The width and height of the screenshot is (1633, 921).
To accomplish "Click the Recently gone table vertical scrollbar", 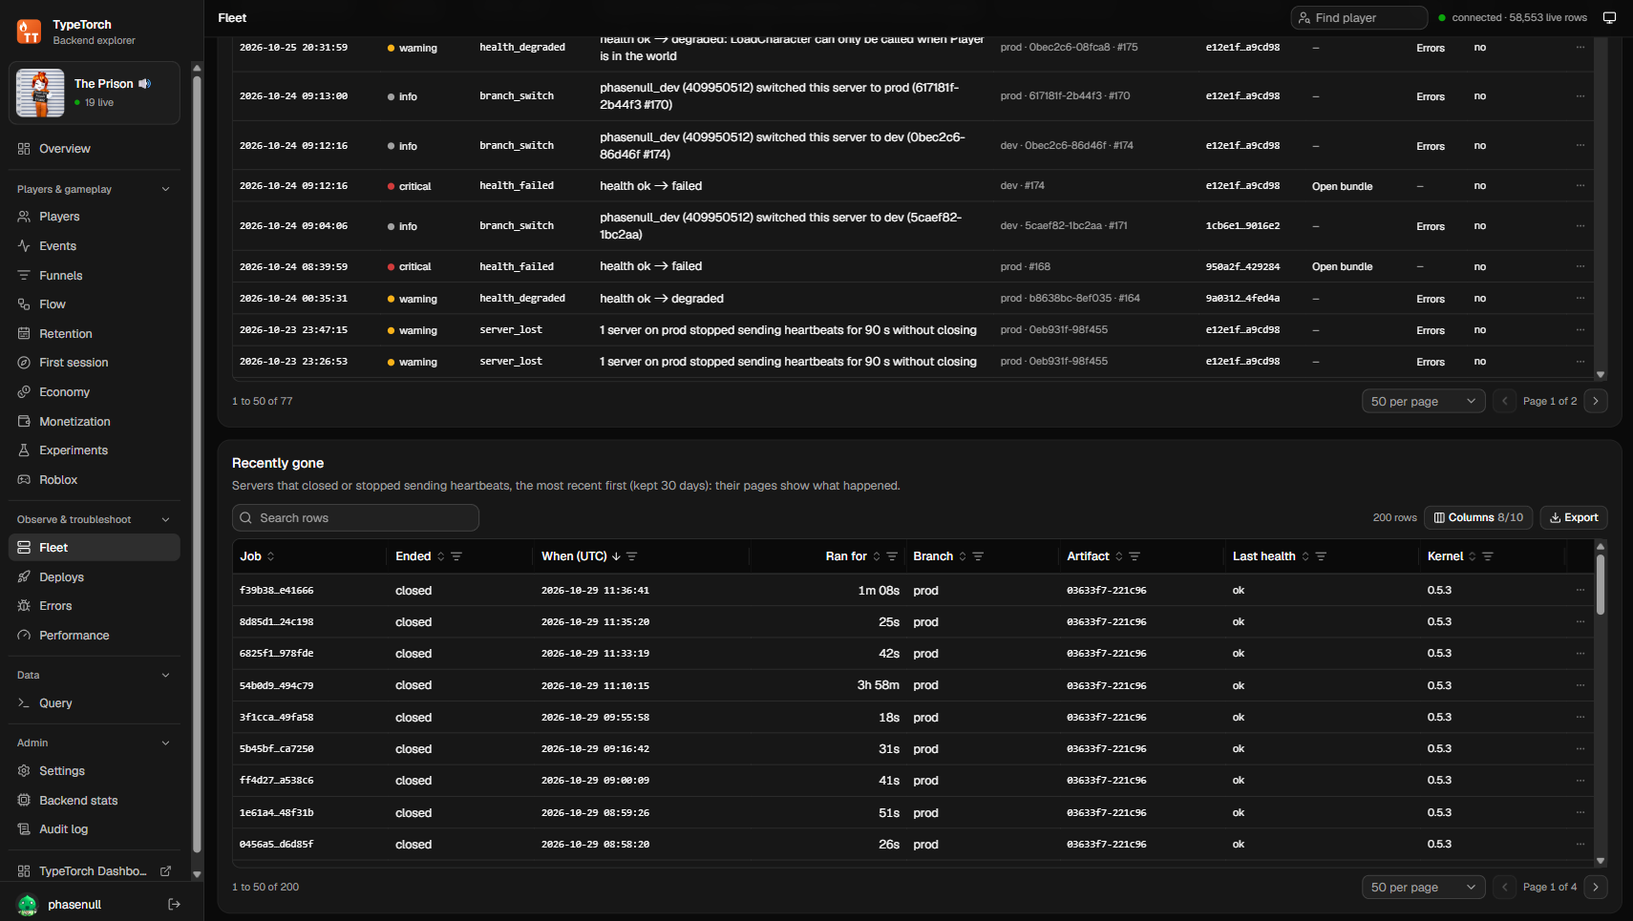I will [x=1601, y=584].
